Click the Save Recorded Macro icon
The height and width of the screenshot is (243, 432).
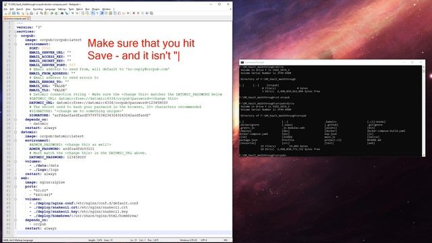click(151, 13)
